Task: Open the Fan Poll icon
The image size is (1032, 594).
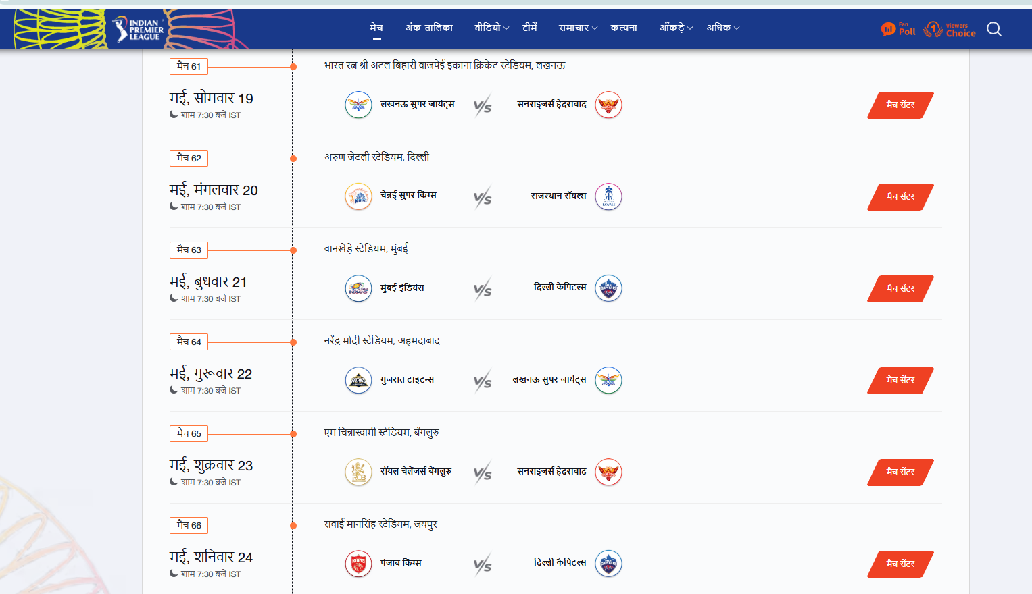Action: pos(898,29)
